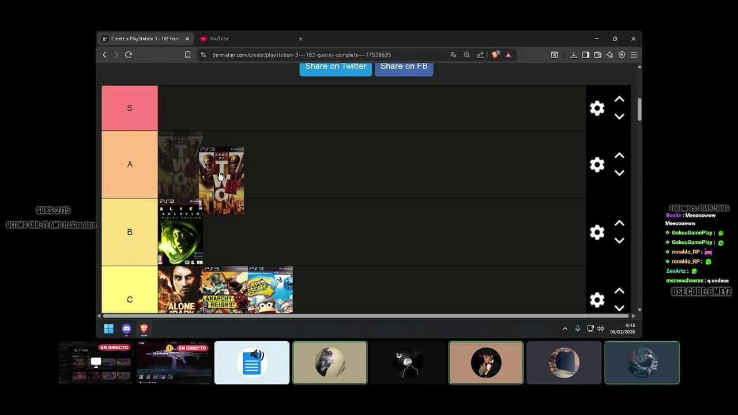Click the A tier label
The image size is (738, 415).
[130, 164]
